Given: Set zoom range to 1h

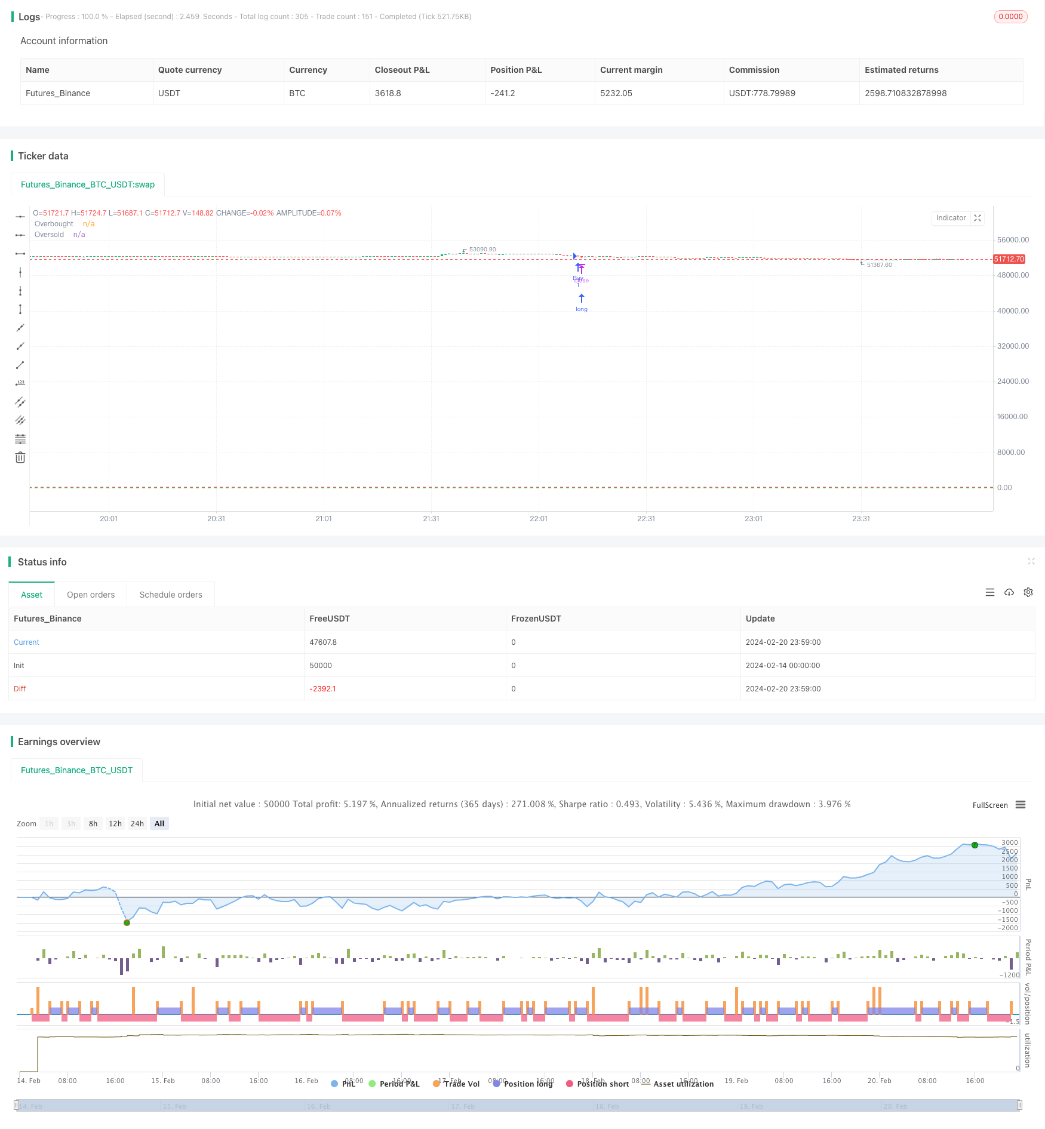Looking at the screenshot, I should coord(49,823).
